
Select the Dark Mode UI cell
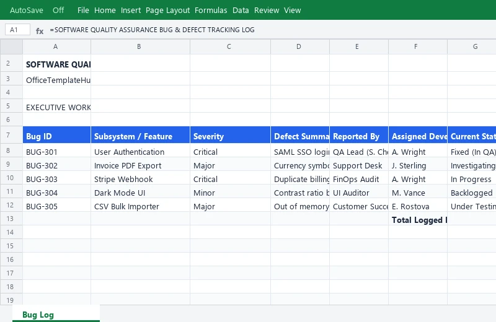(141, 191)
